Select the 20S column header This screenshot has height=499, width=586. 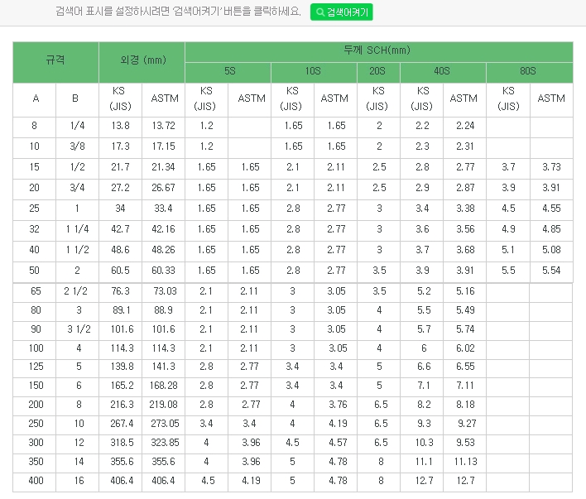coord(377,72)
